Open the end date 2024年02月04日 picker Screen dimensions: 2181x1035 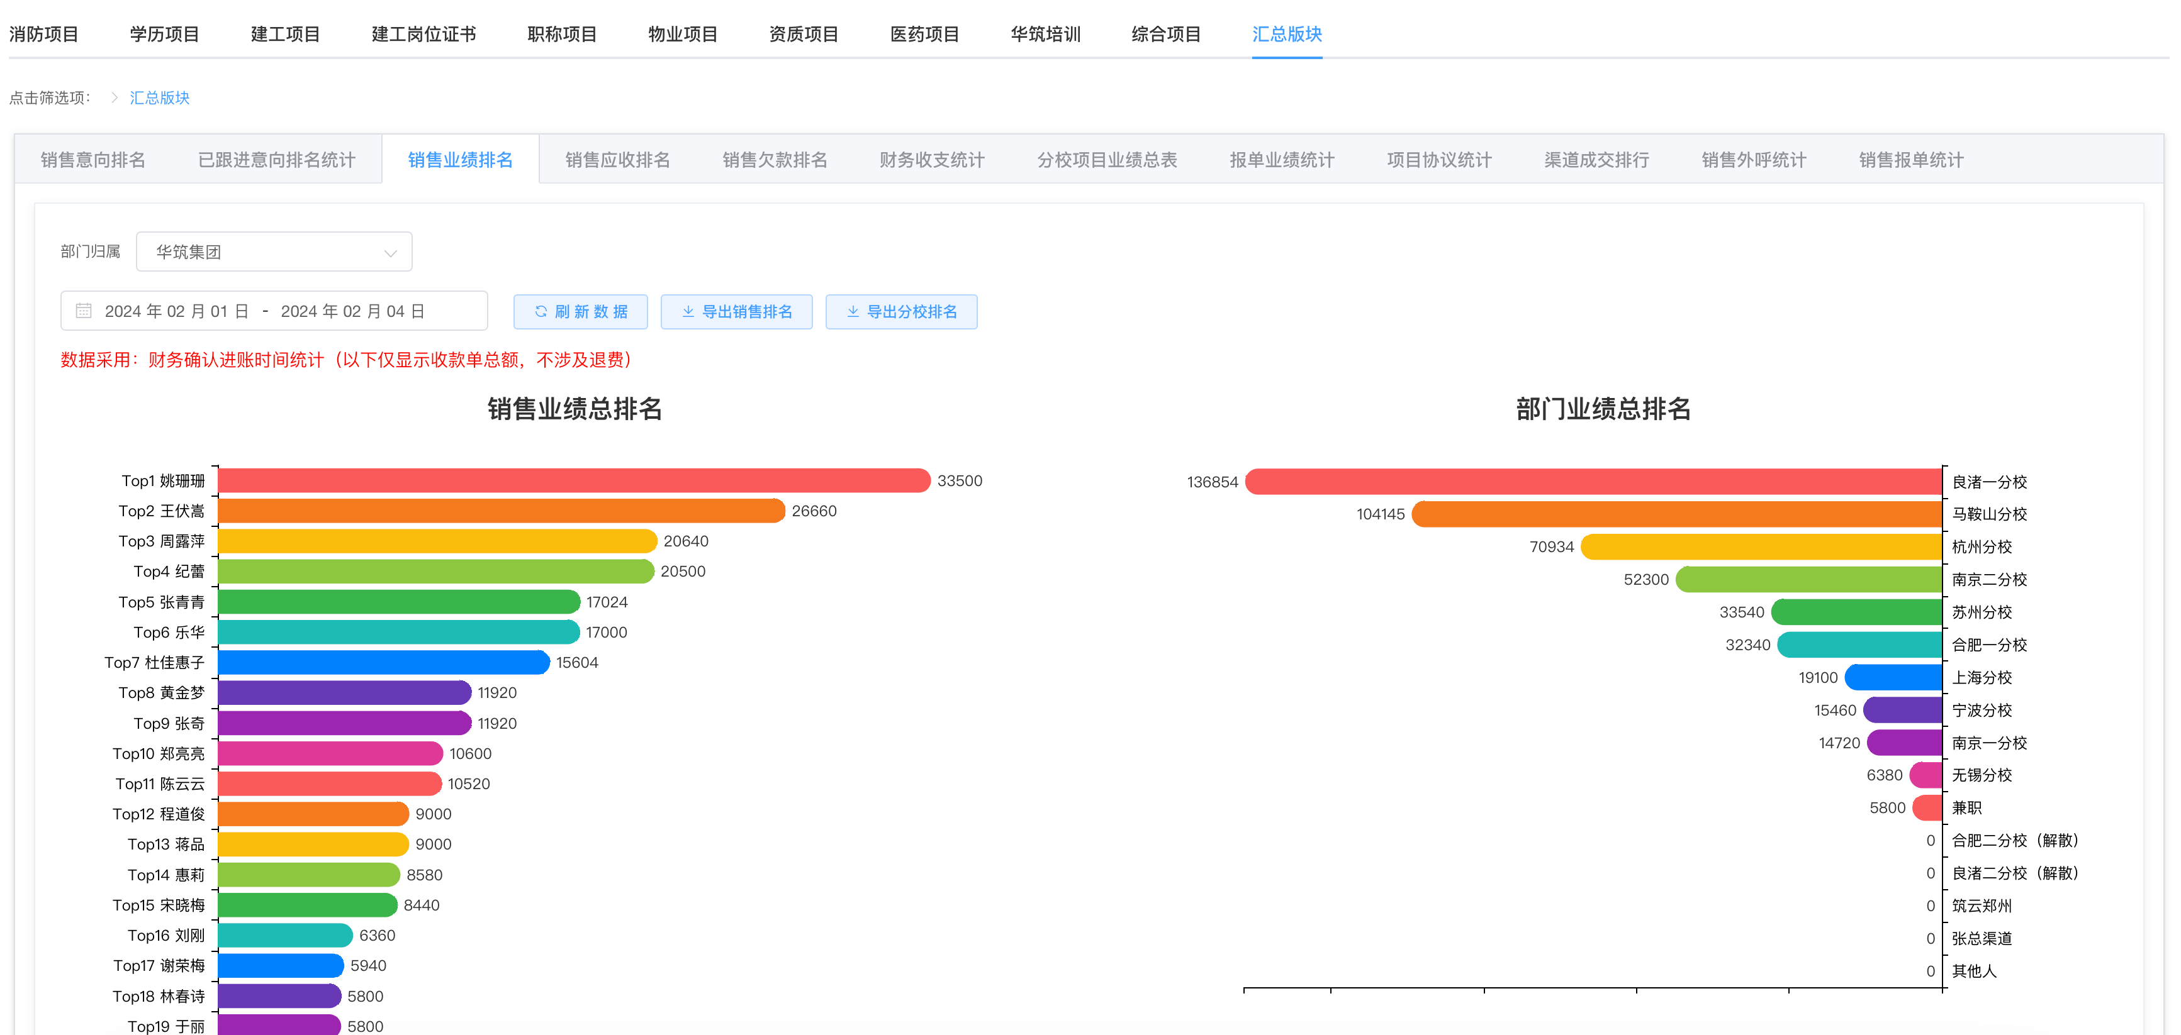click(352, 311)
